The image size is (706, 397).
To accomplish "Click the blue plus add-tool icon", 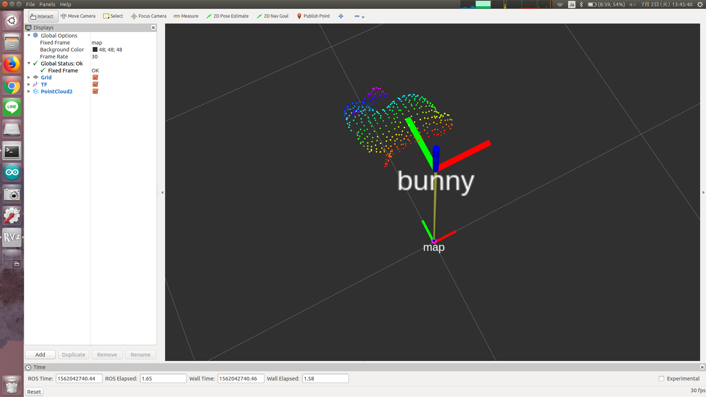I will pyautogui.click(x=341, y=16).
